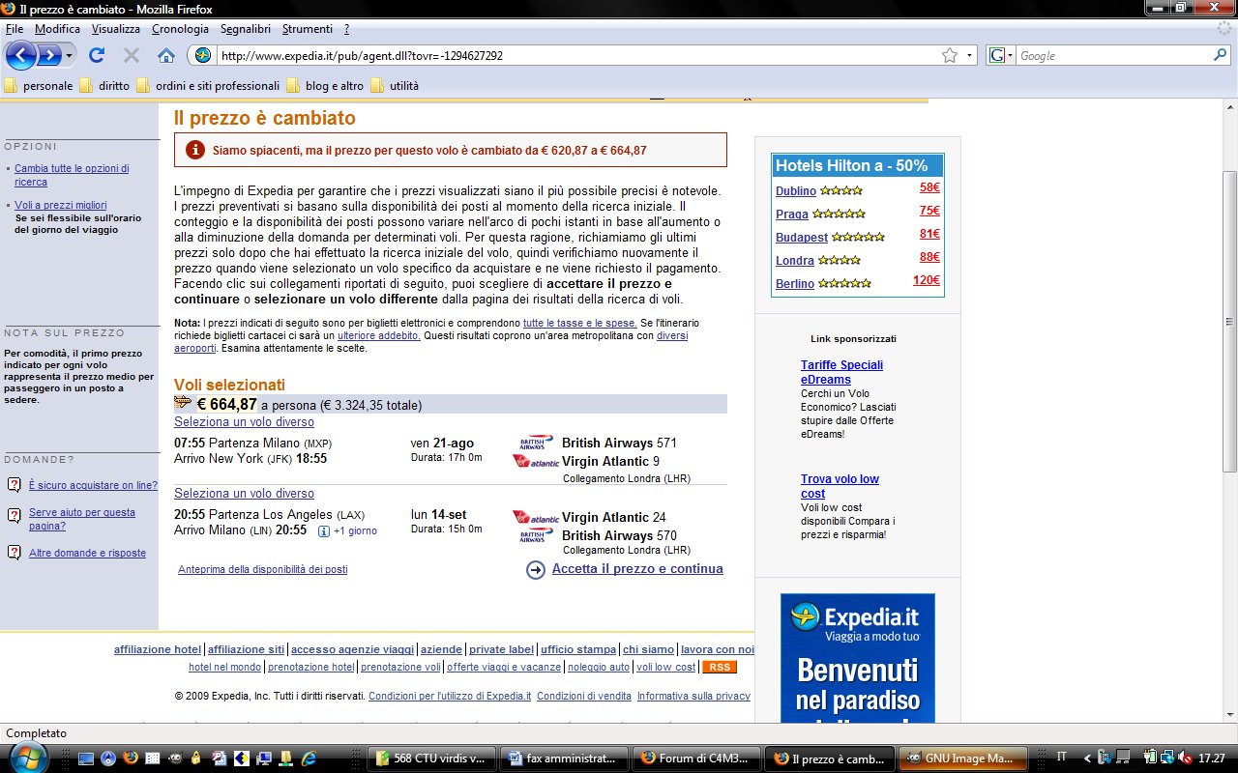Open the Segnalibri menu
1238x773 pixels.
pyautogui.click(x=246, y=29)
